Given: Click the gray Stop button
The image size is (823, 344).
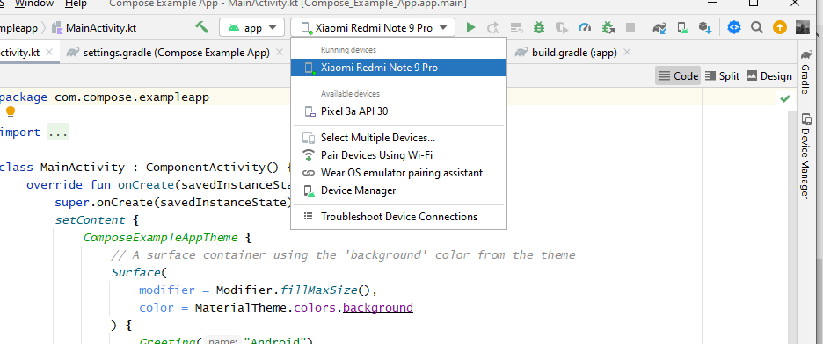Looking at the screenshot, I should pos(630,28).
